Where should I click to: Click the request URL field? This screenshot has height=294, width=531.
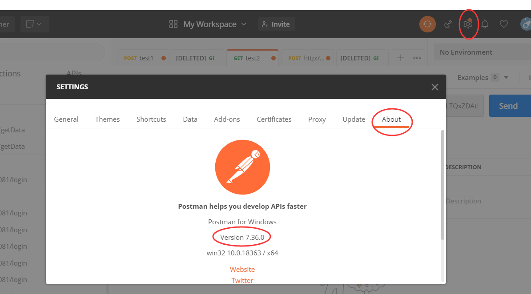tap(465, 106)
